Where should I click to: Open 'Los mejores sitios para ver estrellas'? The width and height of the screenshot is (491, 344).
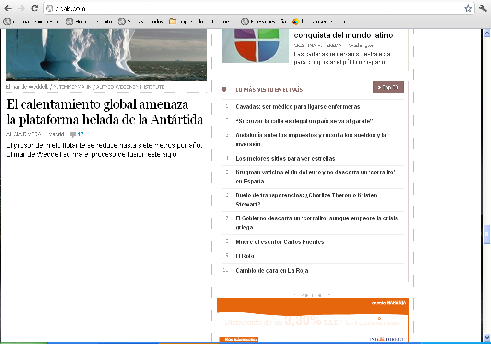285,159
